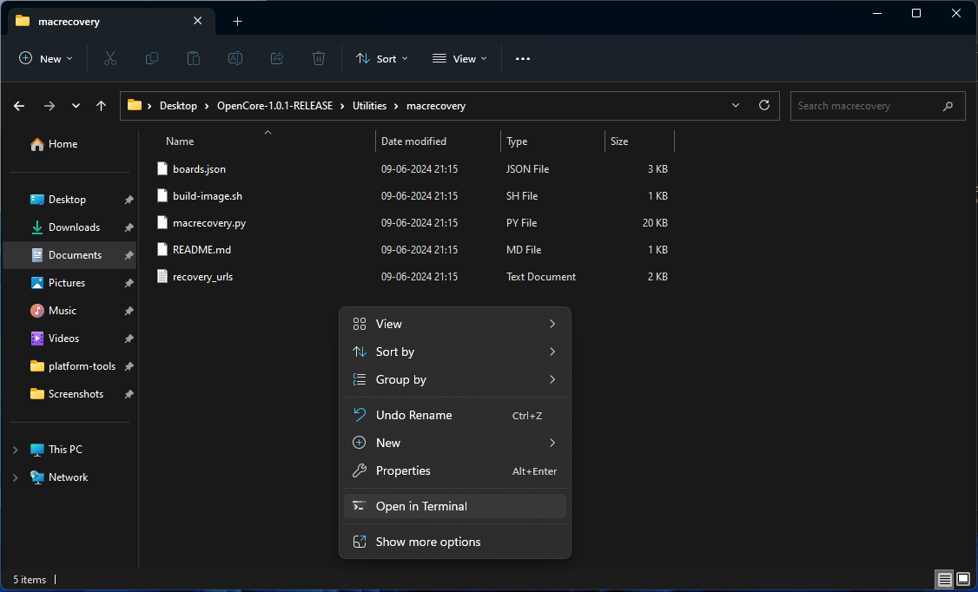Viewport: 978px width, 592px height.
Task: Select the macrecovery.py file
Action: [x=208, y=223]
